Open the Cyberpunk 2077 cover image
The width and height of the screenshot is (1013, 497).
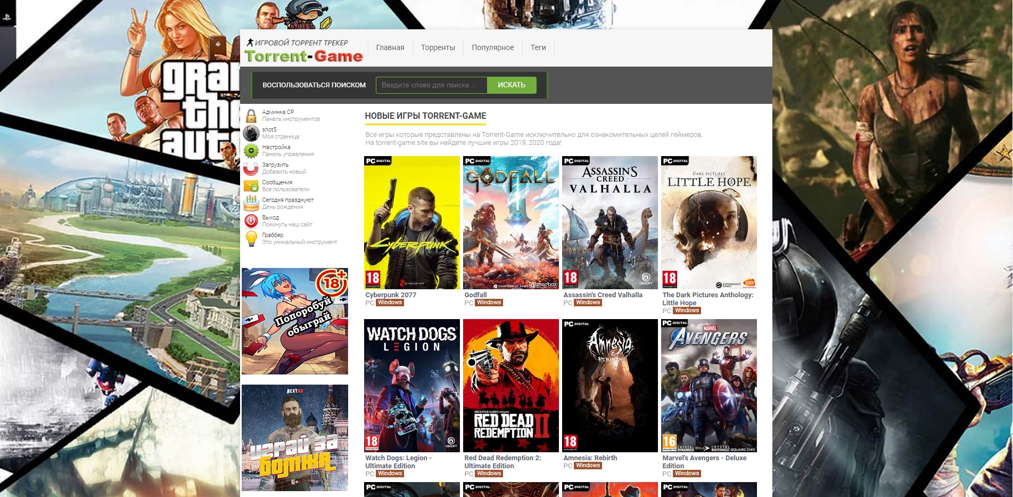(x=412, y=223)
